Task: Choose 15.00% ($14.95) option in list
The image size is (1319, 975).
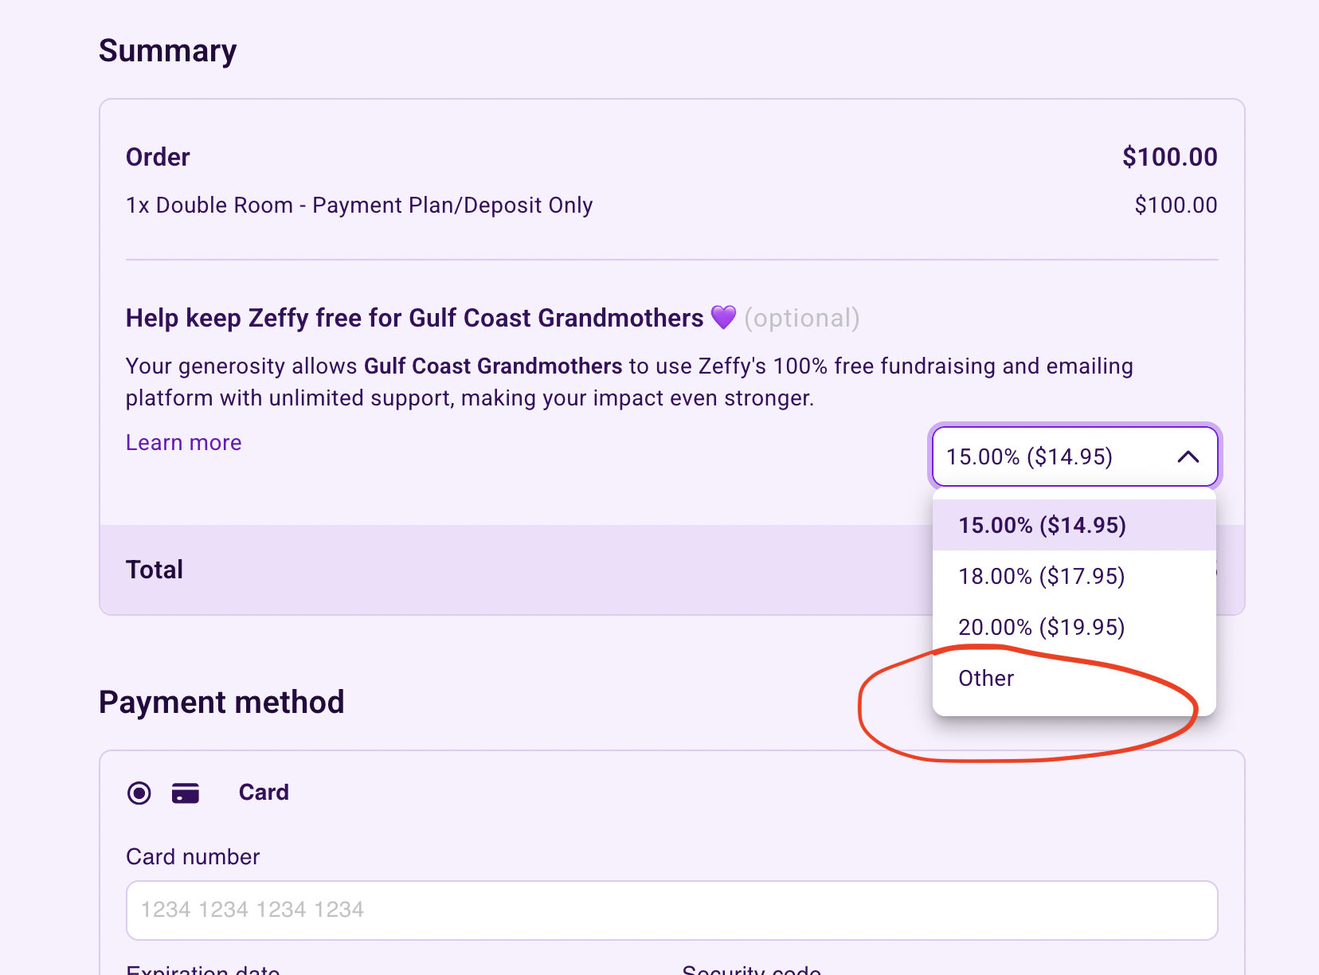Action: 1074,525
